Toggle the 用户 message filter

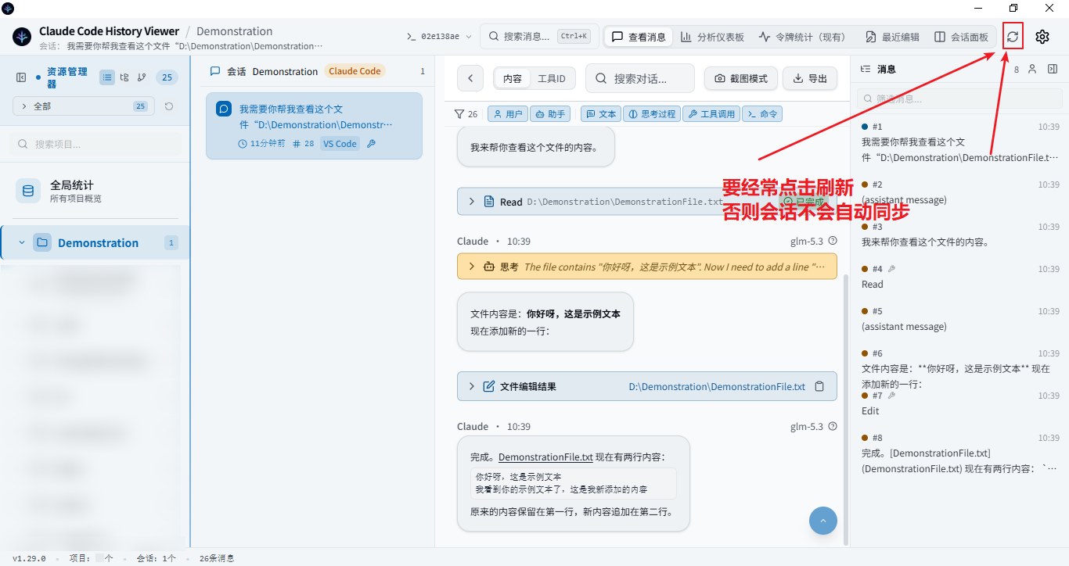click(x=507, y=114)
